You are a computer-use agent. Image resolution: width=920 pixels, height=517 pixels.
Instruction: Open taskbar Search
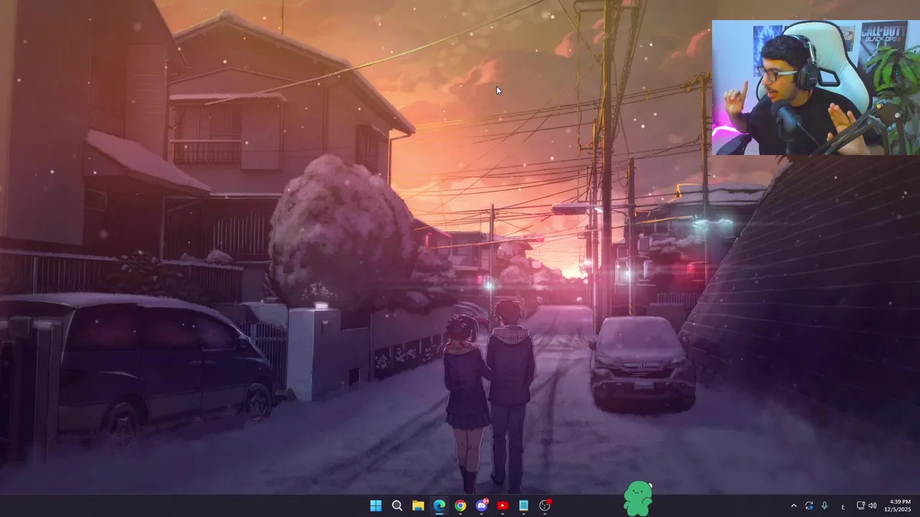tap(397, 506)
